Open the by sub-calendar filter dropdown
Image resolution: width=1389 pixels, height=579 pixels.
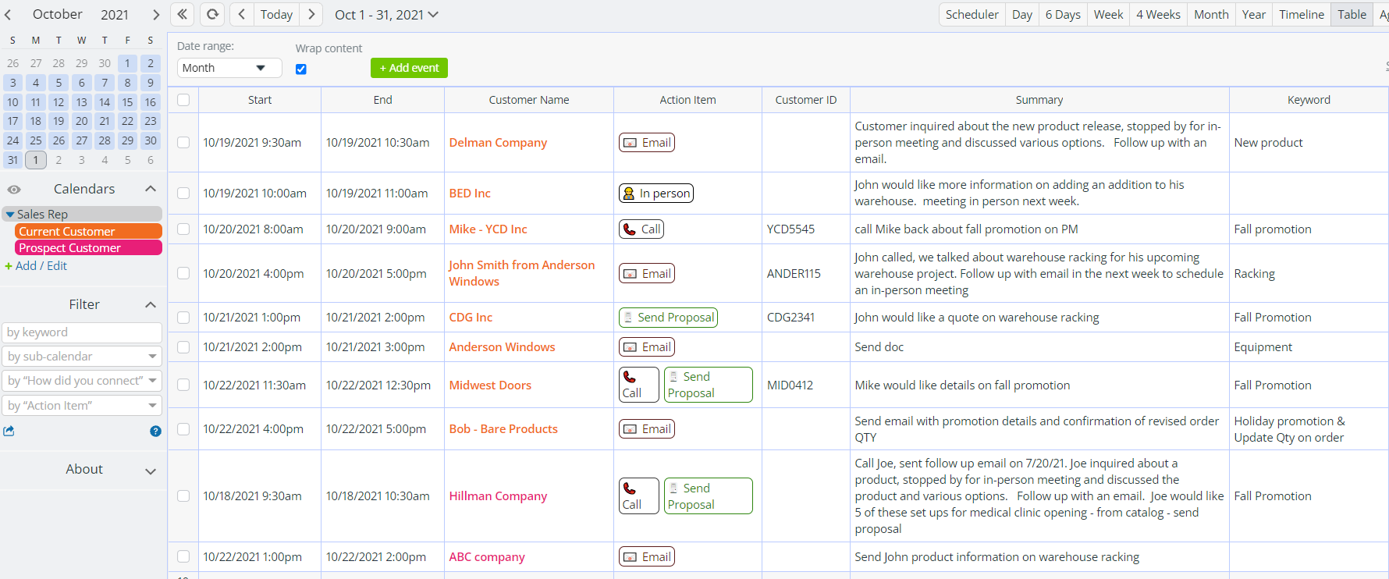coord(82,357)
